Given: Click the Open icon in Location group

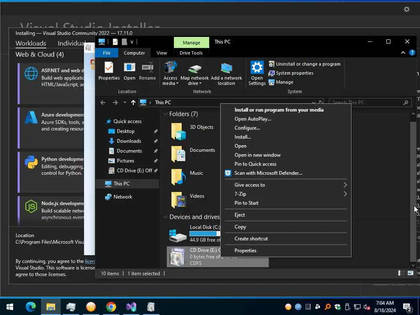Looking at the screenshot, I should pyautogui.click(x=129, y=68).
